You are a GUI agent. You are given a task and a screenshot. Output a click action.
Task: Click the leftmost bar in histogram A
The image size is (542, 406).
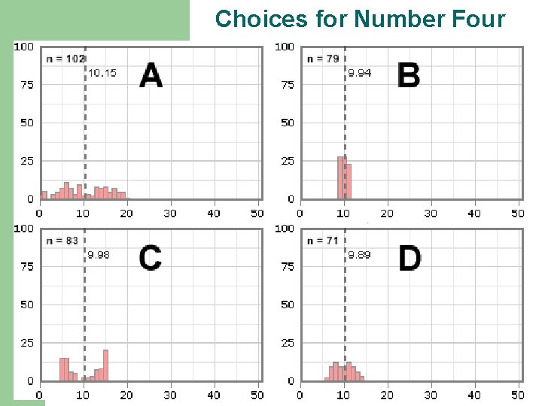[44, 195]
